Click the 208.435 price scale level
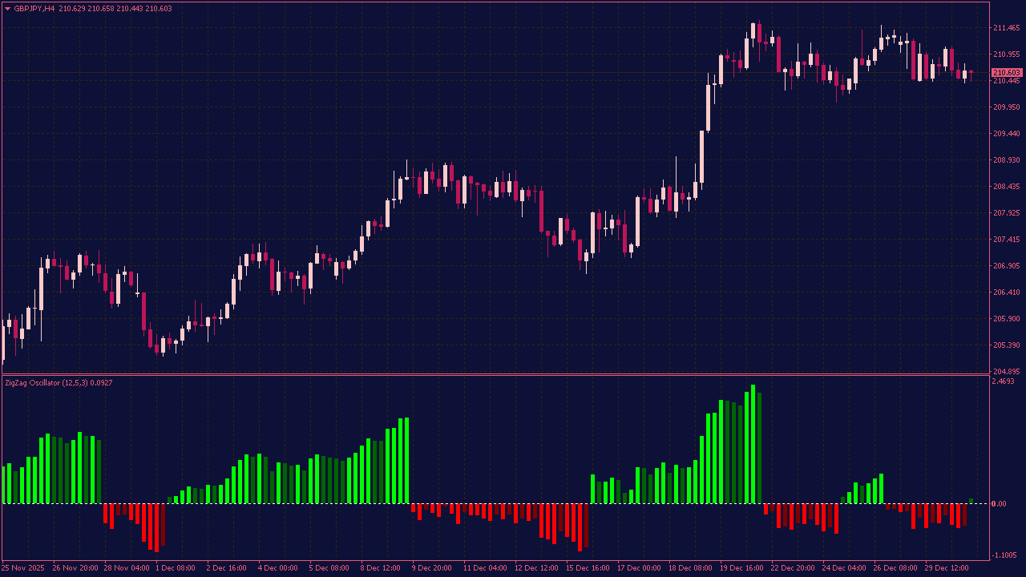Viewport: 1026px width, 577px height. tap(1006, 187)
